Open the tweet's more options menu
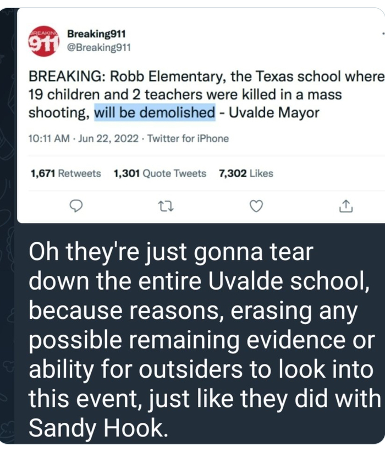Screen dimensions: 385x452 click(381, 33)
